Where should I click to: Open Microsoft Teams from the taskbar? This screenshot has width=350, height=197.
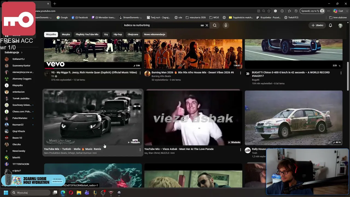pyautogui.click(x=87, y=193)
